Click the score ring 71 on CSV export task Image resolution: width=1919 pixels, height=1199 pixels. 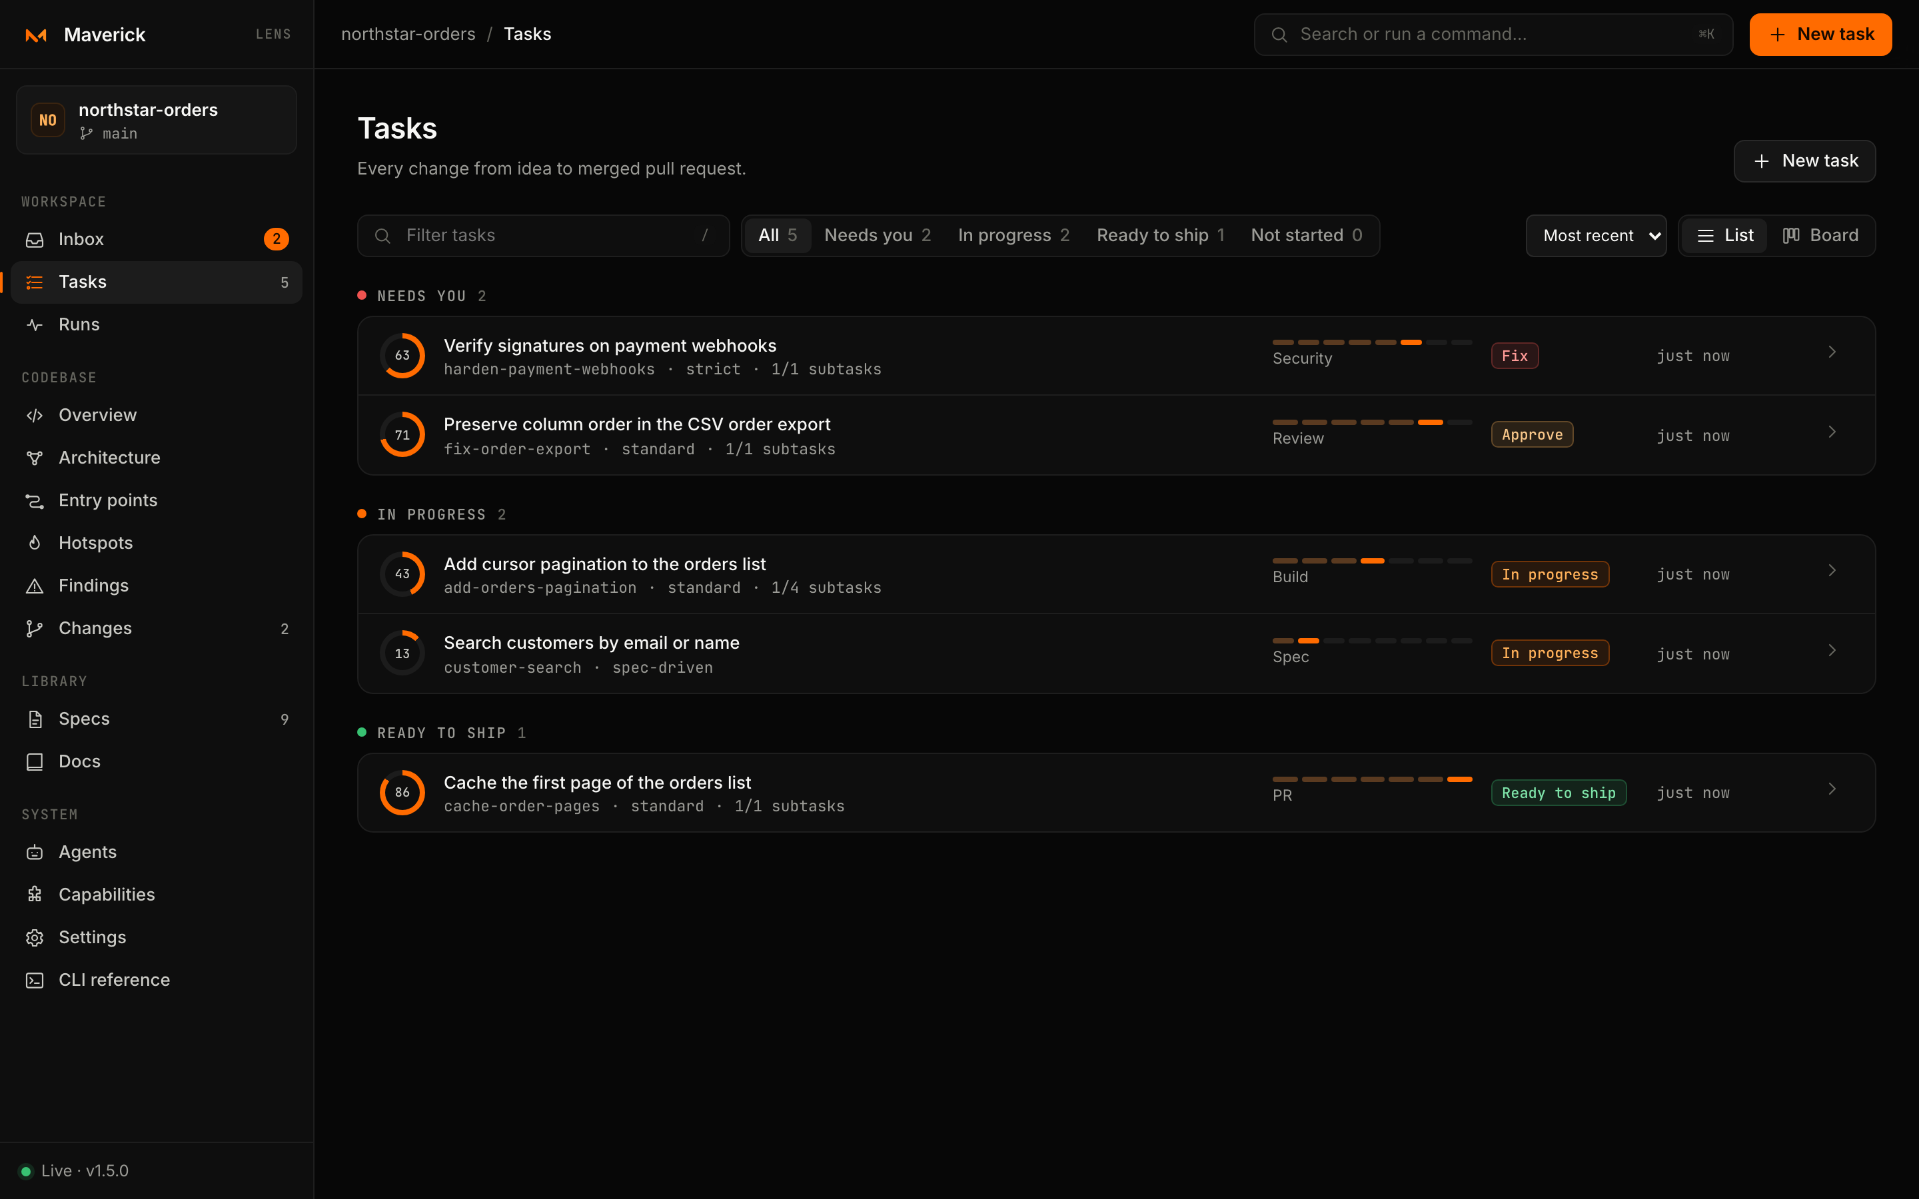click(x=402, y=434)
